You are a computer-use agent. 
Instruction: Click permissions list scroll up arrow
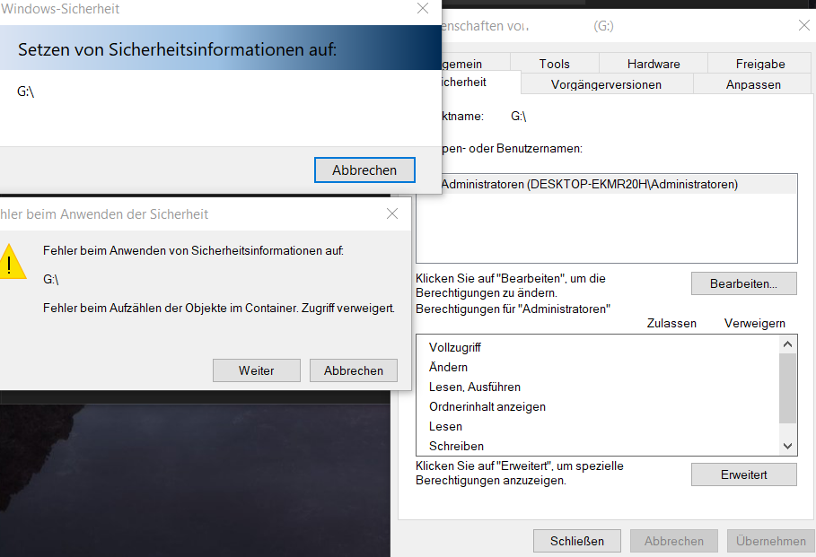pyautogui.click(x=787, y=344)
